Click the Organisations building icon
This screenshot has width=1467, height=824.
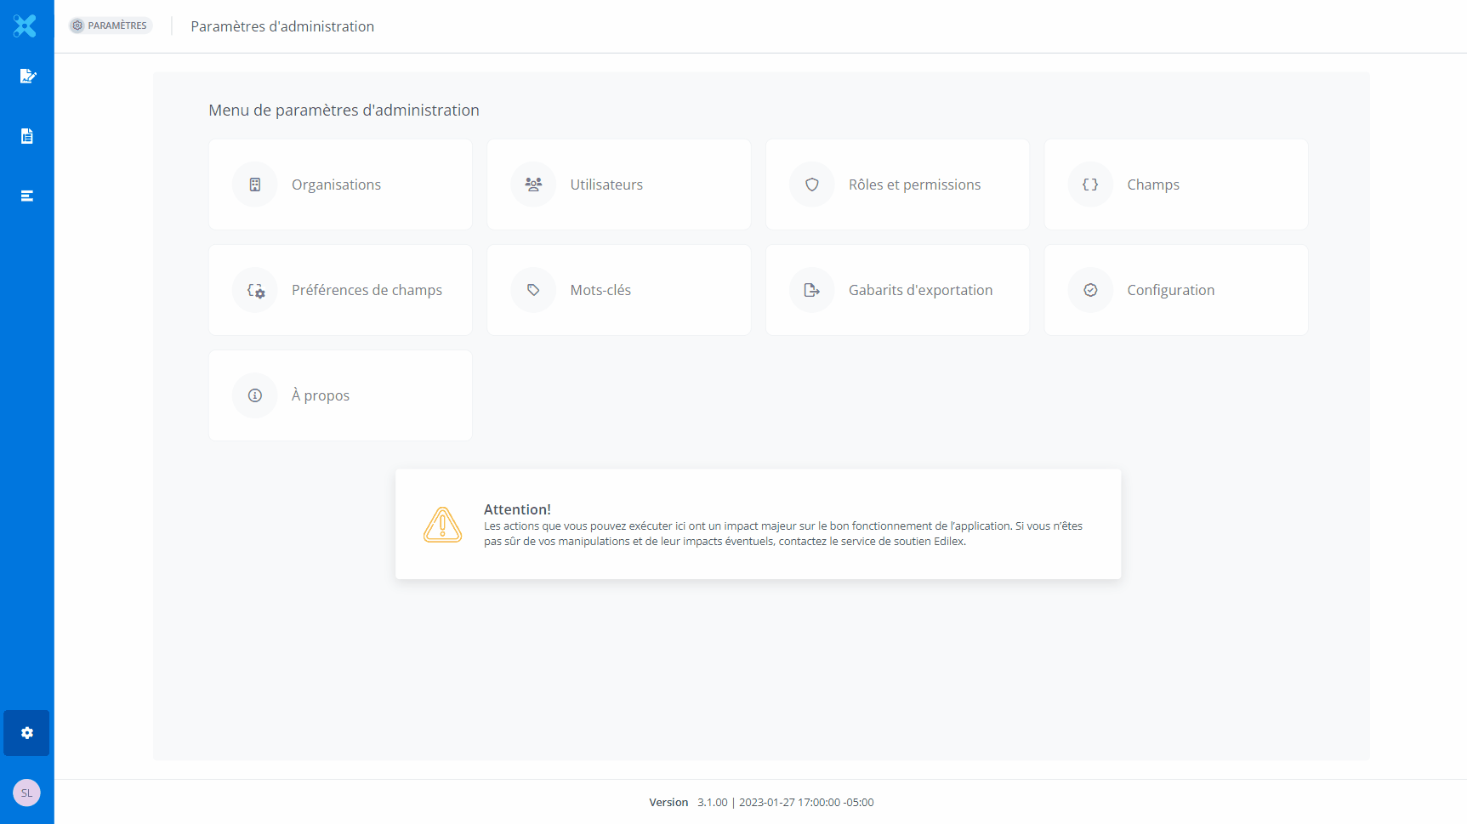point(255,185)
